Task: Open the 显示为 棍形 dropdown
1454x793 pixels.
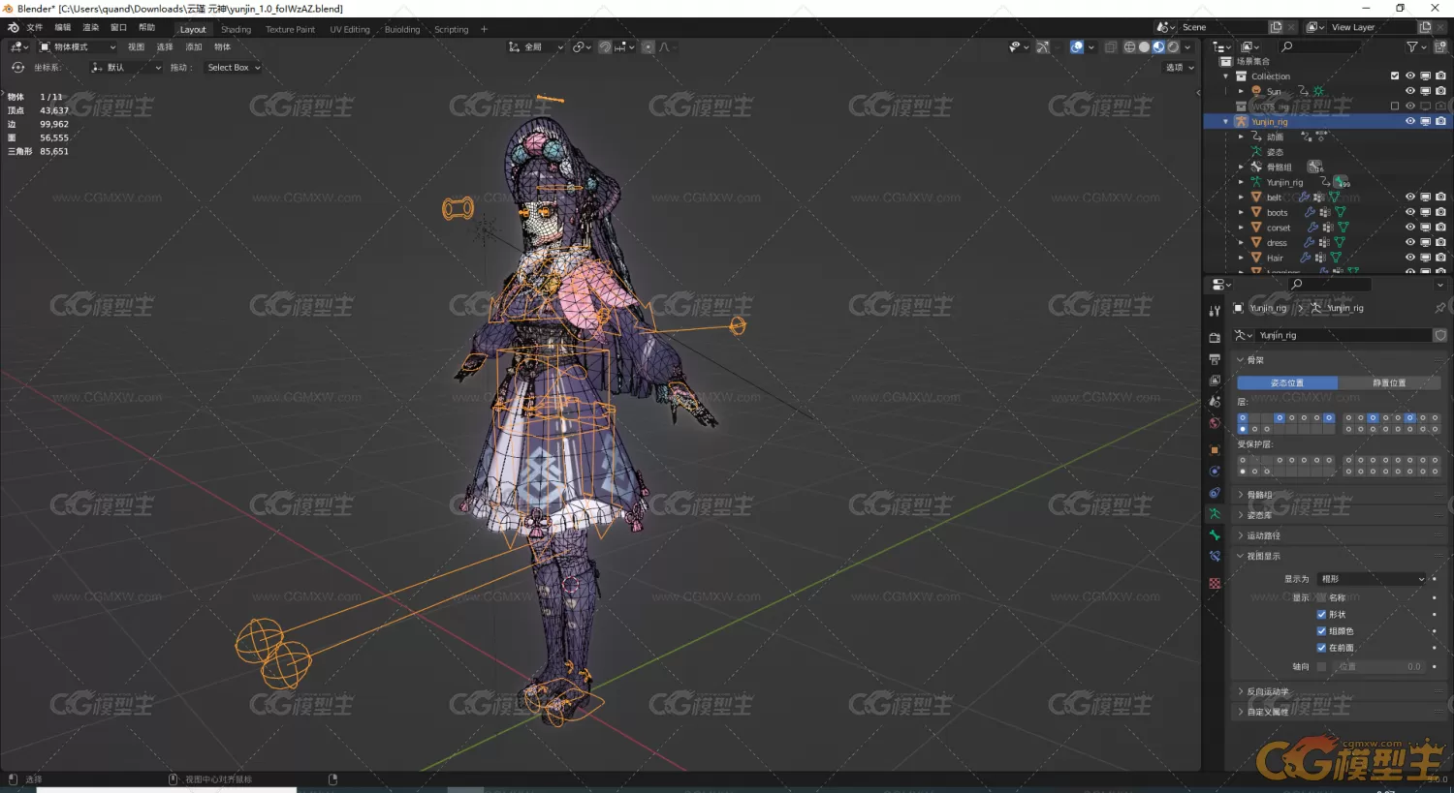Action: (1371, 578)
